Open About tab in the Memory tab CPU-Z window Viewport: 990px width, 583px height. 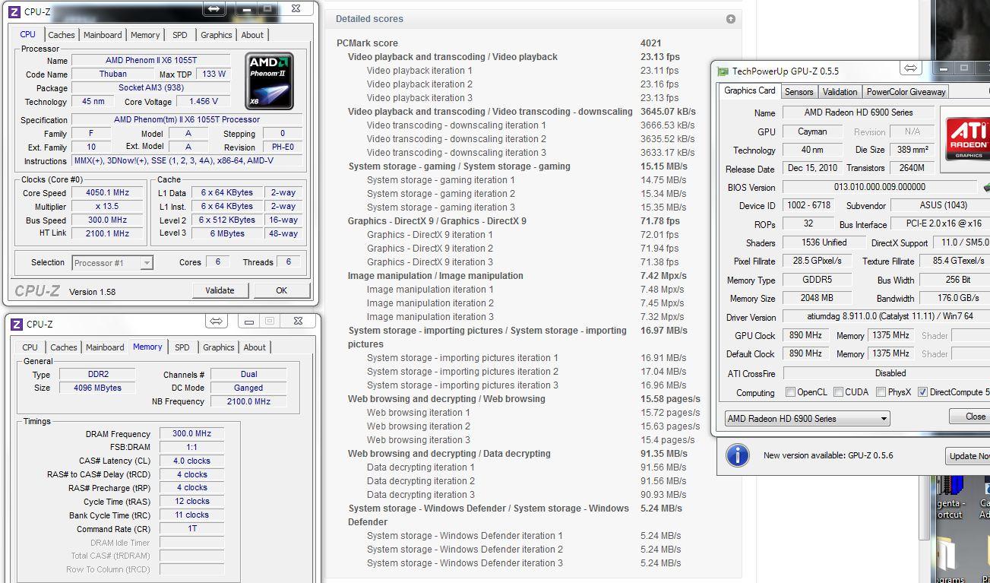coord(255,347)
